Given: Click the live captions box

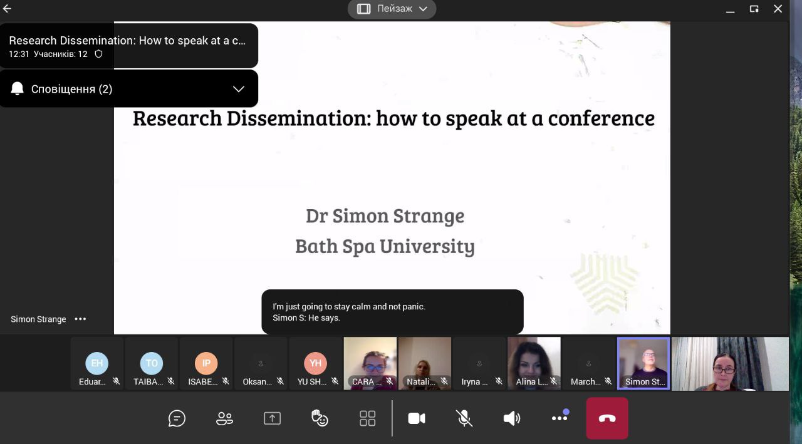Looking at the screenshot, I should coord(392,312).
